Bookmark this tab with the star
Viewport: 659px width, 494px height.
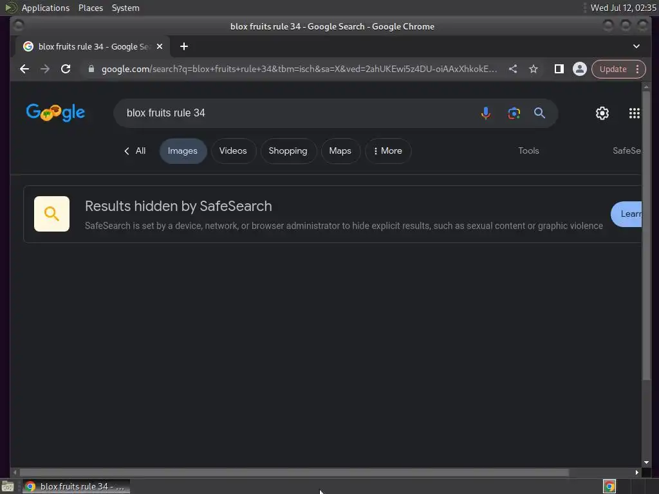tap(534, 69)
